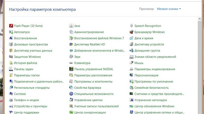Open История файлов link
The width and height of the screenshot is (204, 114).
[25, 63]
